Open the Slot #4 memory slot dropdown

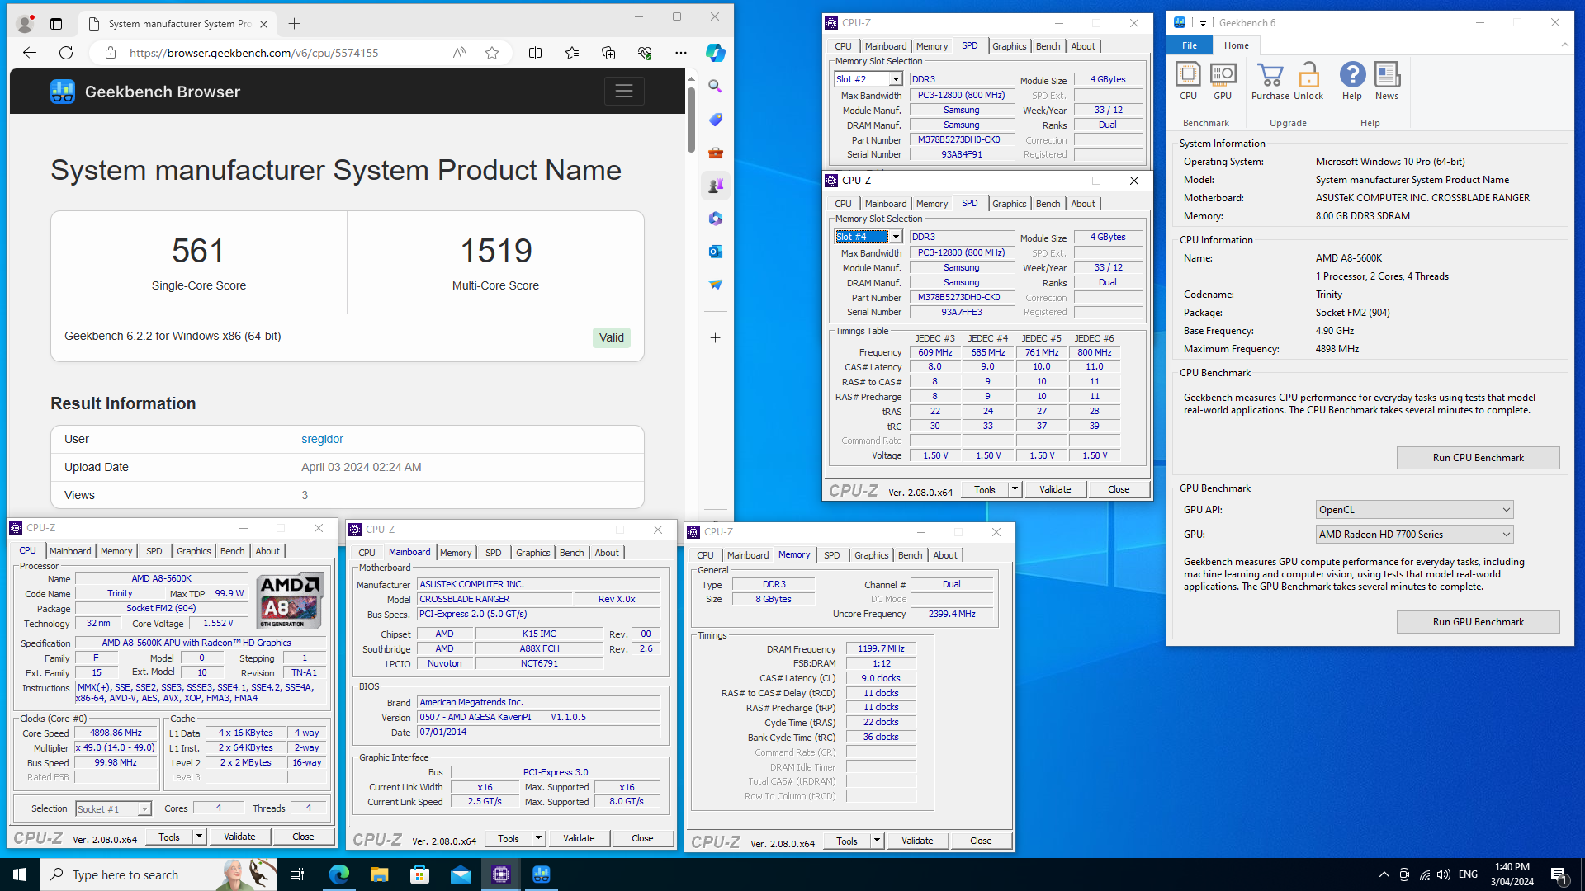tap(896, 237)
